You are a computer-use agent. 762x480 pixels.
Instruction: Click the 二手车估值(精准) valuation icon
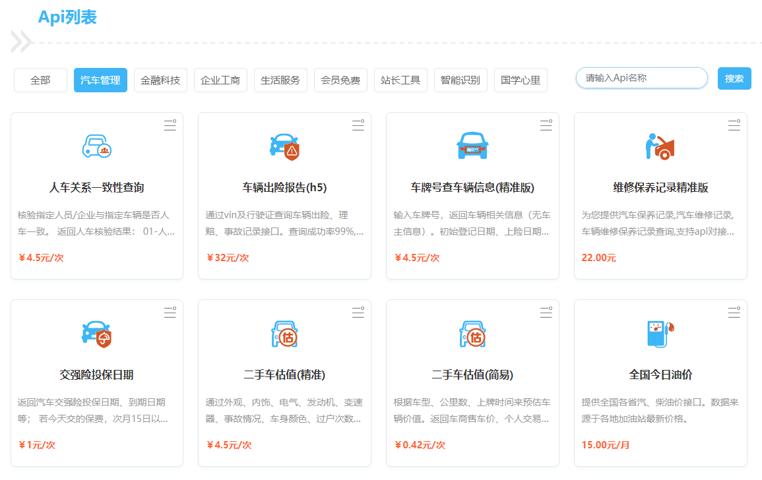point(284,334)
